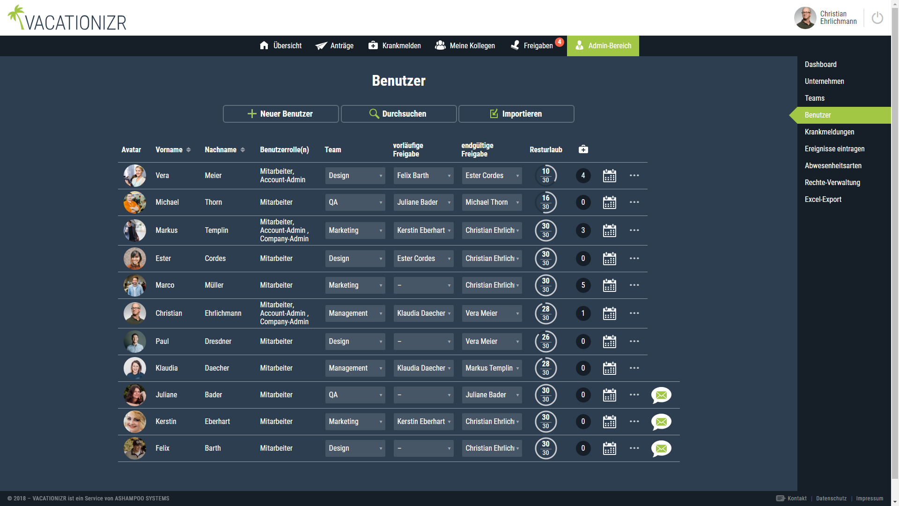Screen dimensions: 899x506
Task: Click Vera Meier avatar thumbnail
Action: click(135, 176)
